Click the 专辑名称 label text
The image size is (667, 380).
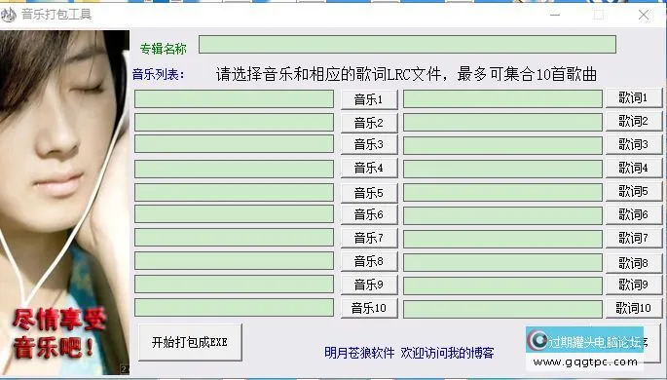click(x=164, y=49)
